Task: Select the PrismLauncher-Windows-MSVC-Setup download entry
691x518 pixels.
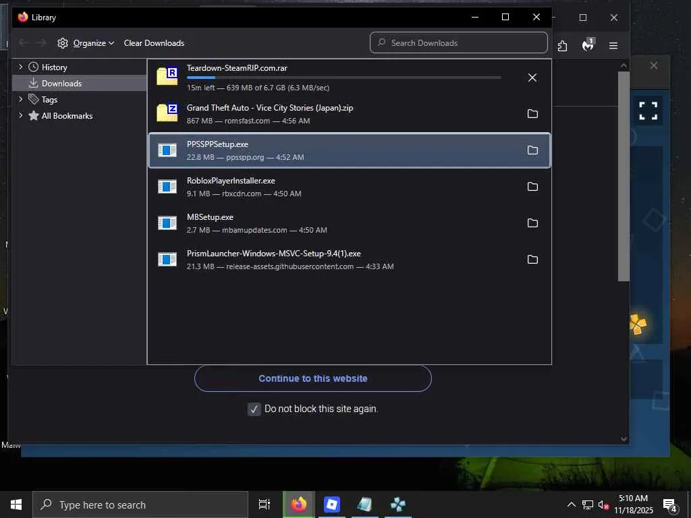Action: (x=350, y=260)
